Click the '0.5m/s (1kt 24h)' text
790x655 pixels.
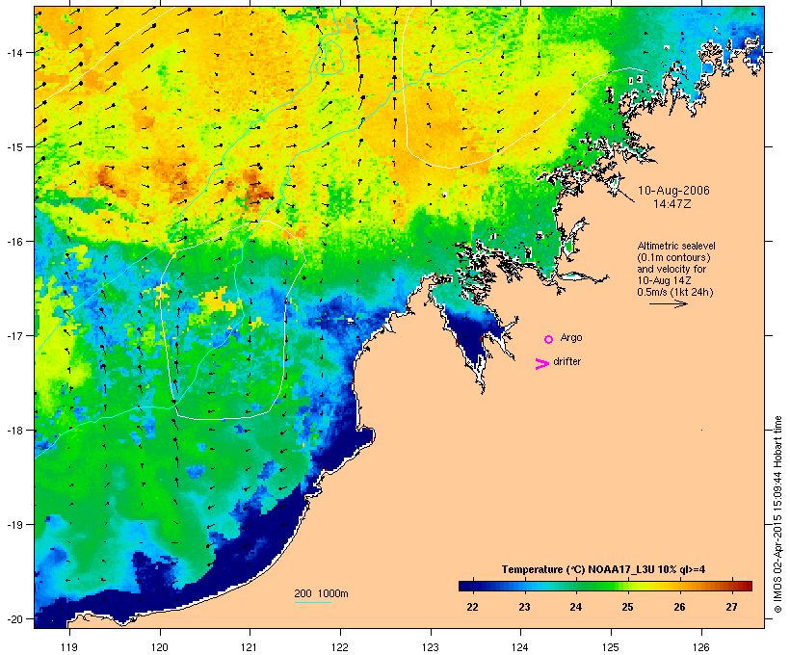point(675,292)
